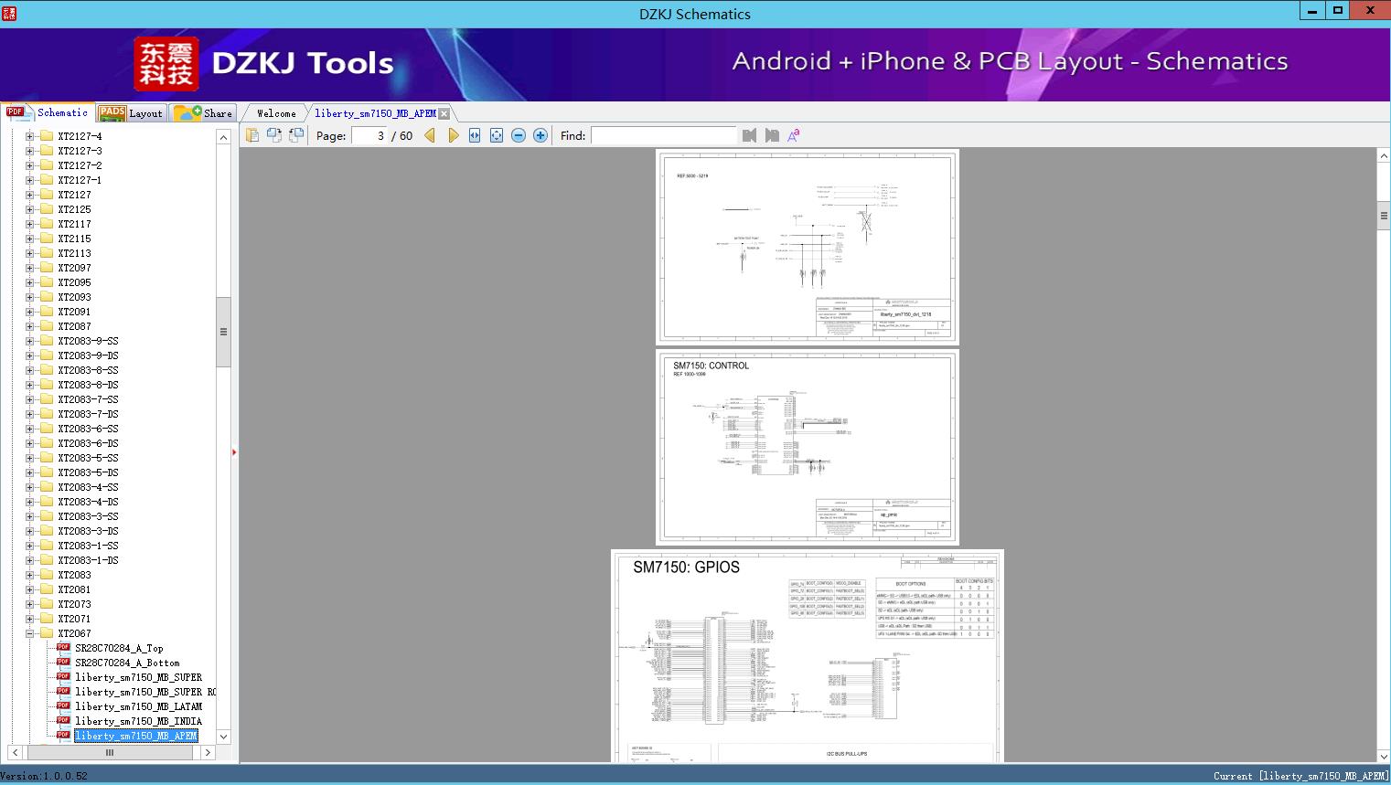Toggle match case search option
The width and height of the screenshot is (1391, 785).
794,135
